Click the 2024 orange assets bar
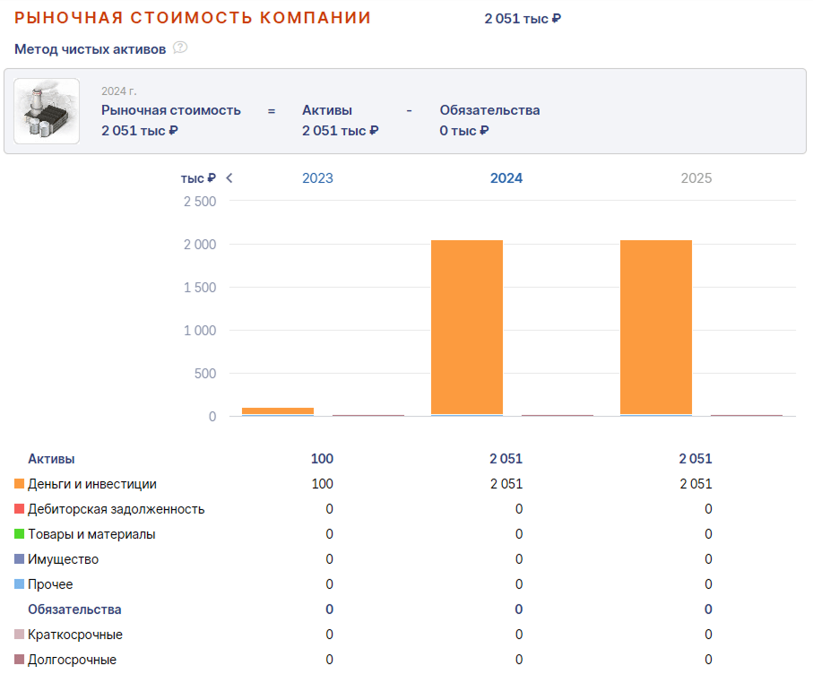Screen dimensions: 813x674 coord(467,327)
